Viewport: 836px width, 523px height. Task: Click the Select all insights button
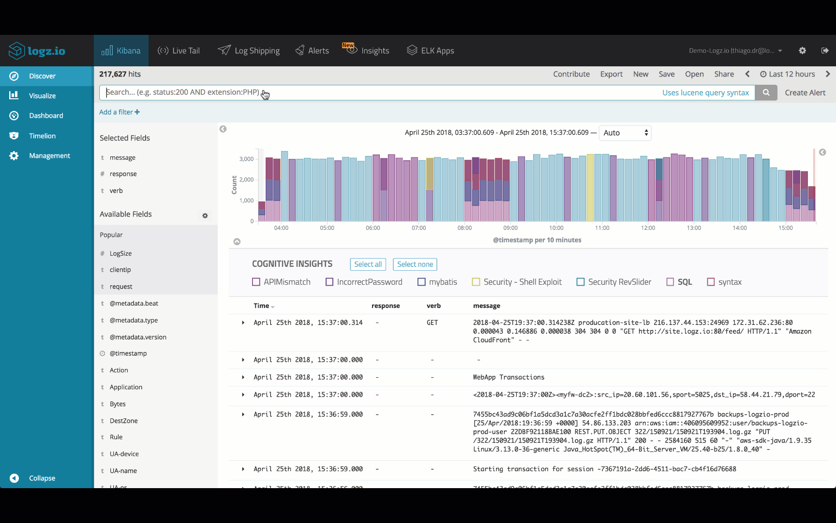click(368, 264)
